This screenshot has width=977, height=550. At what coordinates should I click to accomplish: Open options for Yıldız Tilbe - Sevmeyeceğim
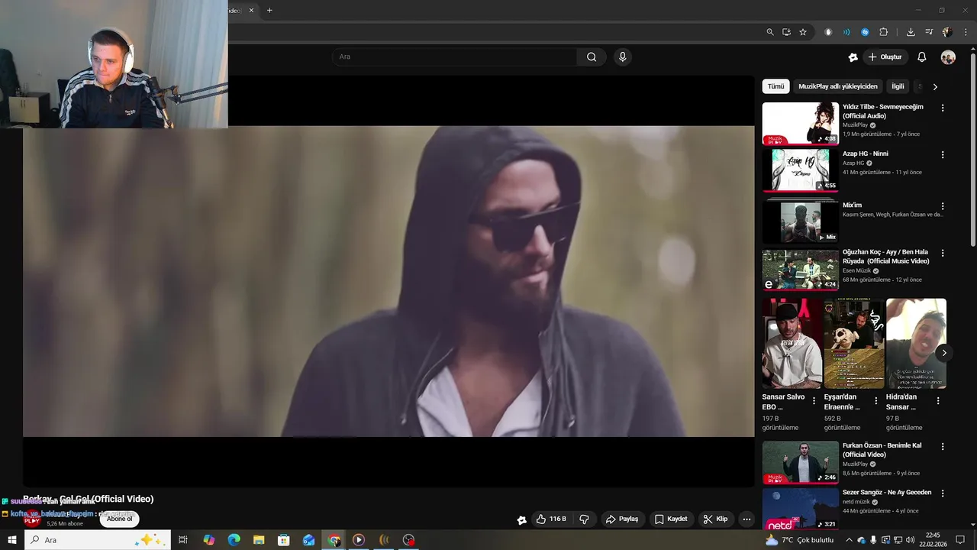click(943, 108)
